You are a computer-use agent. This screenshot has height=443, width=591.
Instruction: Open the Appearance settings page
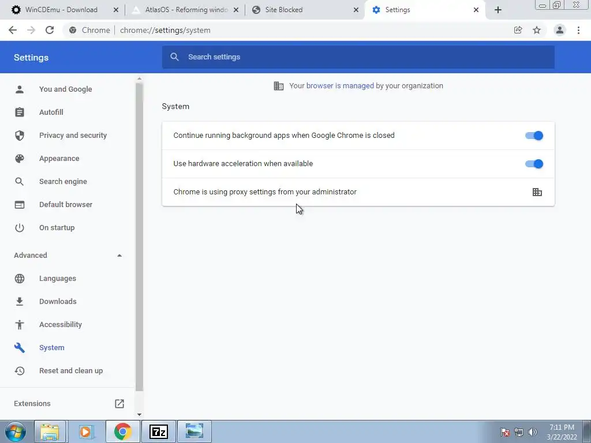pos(59,159)
